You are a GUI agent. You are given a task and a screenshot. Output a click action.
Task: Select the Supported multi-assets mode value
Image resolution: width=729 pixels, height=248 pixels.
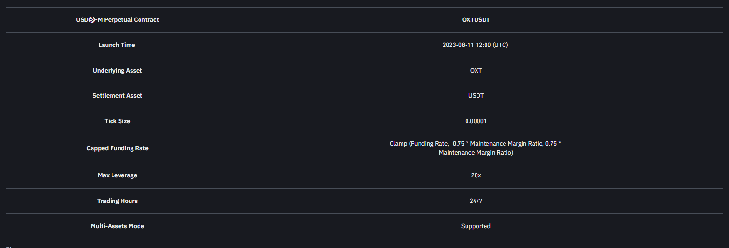tap(476, 226)
